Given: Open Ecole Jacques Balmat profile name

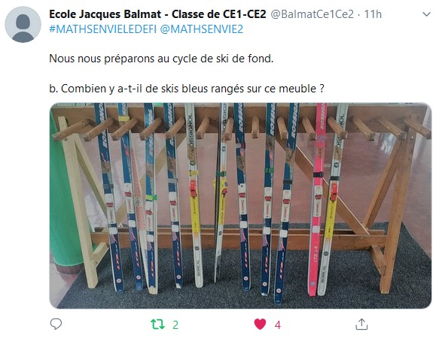Looking at the screenshot, I should point(157,14).
